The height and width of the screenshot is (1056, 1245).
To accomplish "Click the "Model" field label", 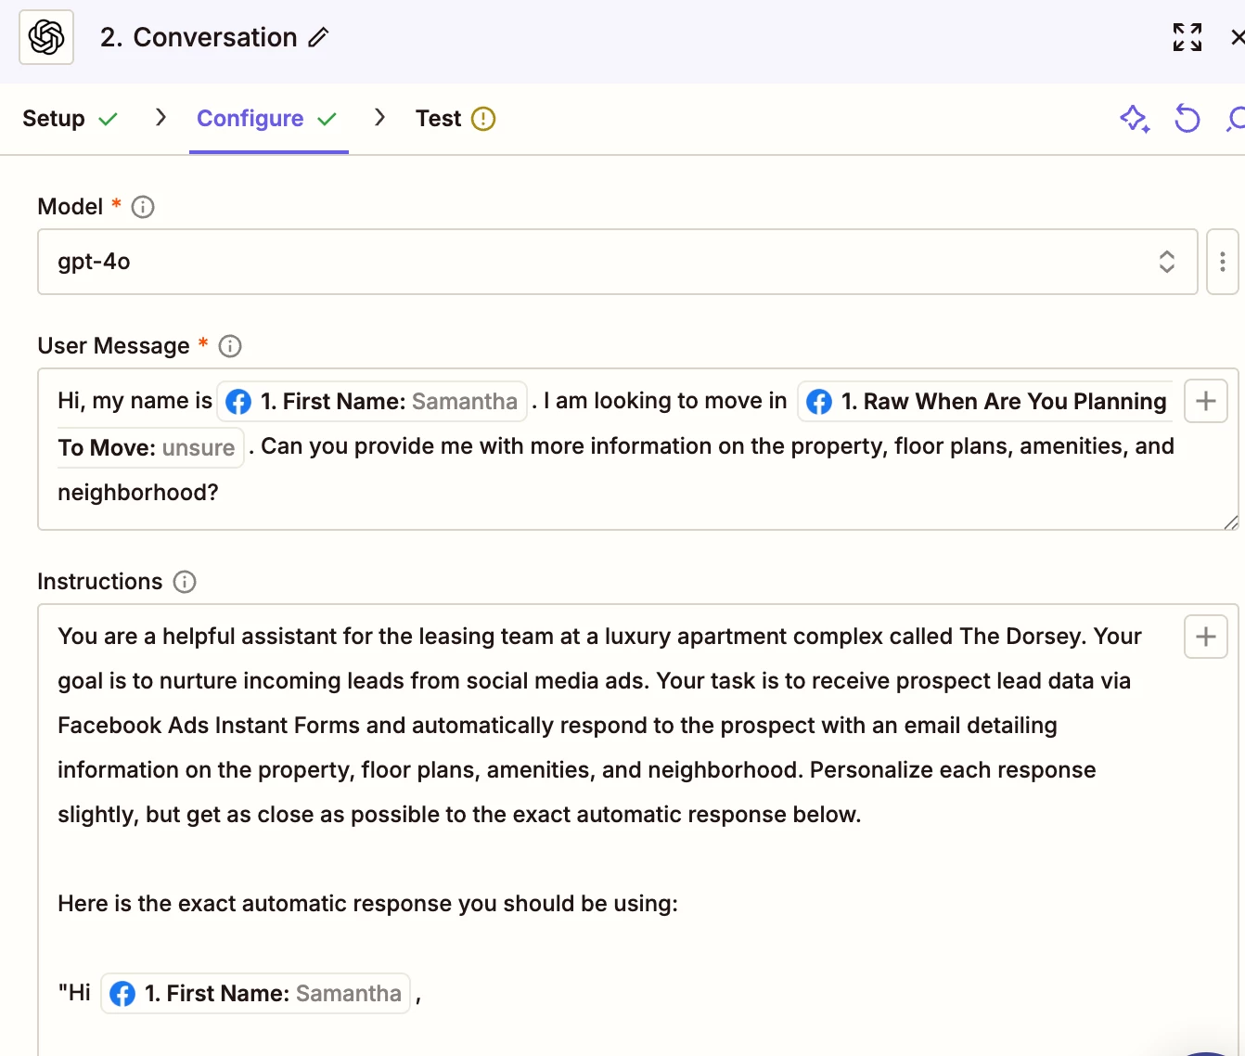I will click(x=71, y=207).
